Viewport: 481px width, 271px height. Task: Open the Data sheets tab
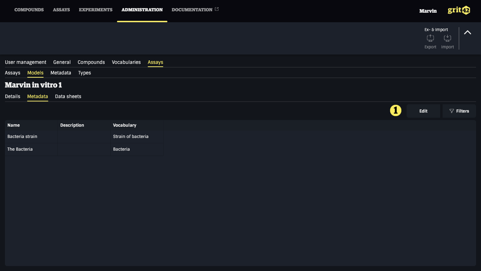[x=68, y=96]
